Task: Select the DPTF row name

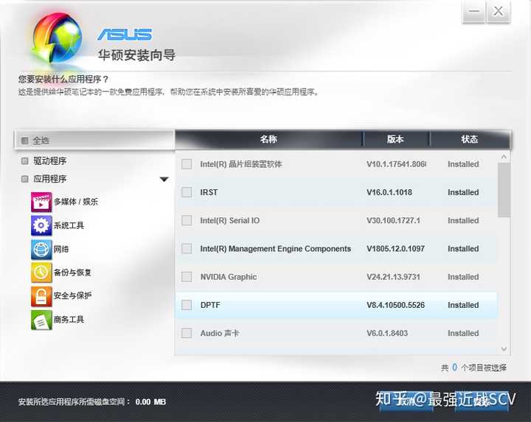Action: pyautogui.click(x=210, y=305)
